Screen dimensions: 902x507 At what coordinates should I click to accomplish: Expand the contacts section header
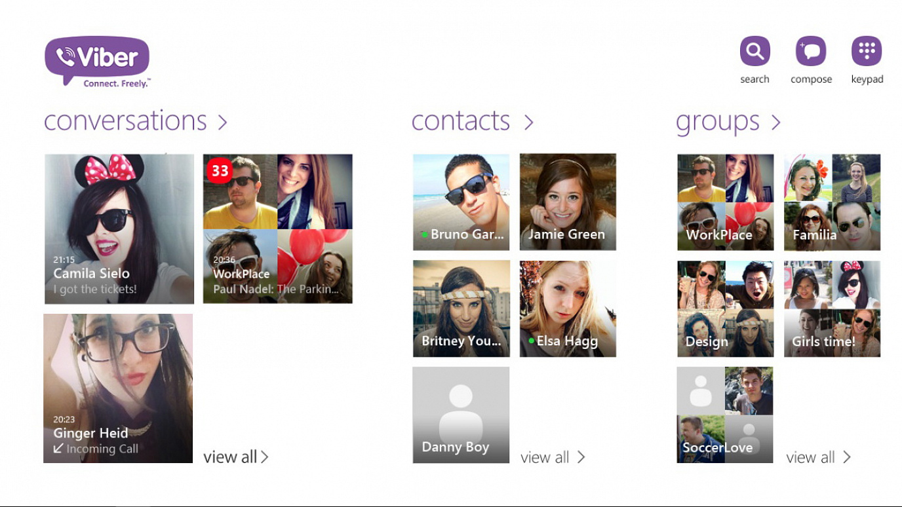(472, 121)
